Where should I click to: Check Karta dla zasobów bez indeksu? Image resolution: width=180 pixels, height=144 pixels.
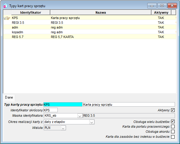point(173,137)
